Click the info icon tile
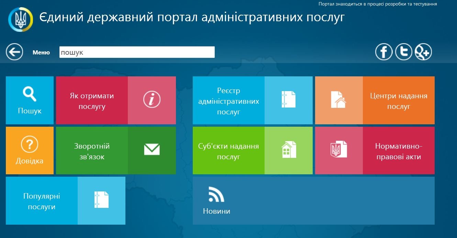 (152, 100)
